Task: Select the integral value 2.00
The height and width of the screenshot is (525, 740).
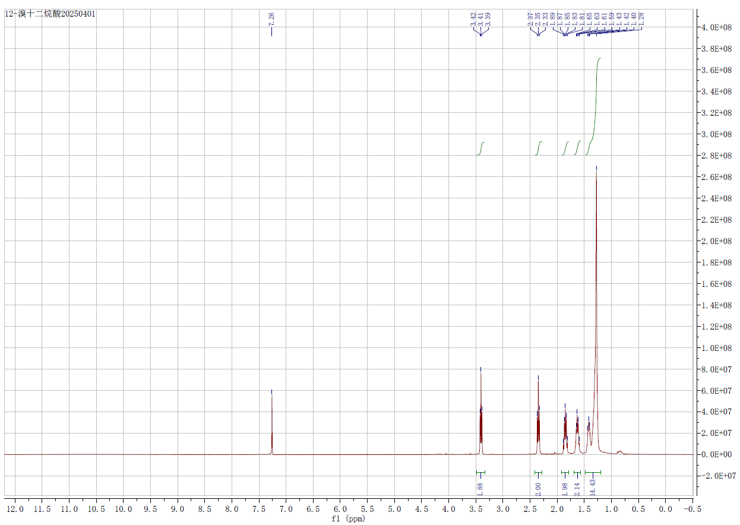Action: [x=538, y=489]
